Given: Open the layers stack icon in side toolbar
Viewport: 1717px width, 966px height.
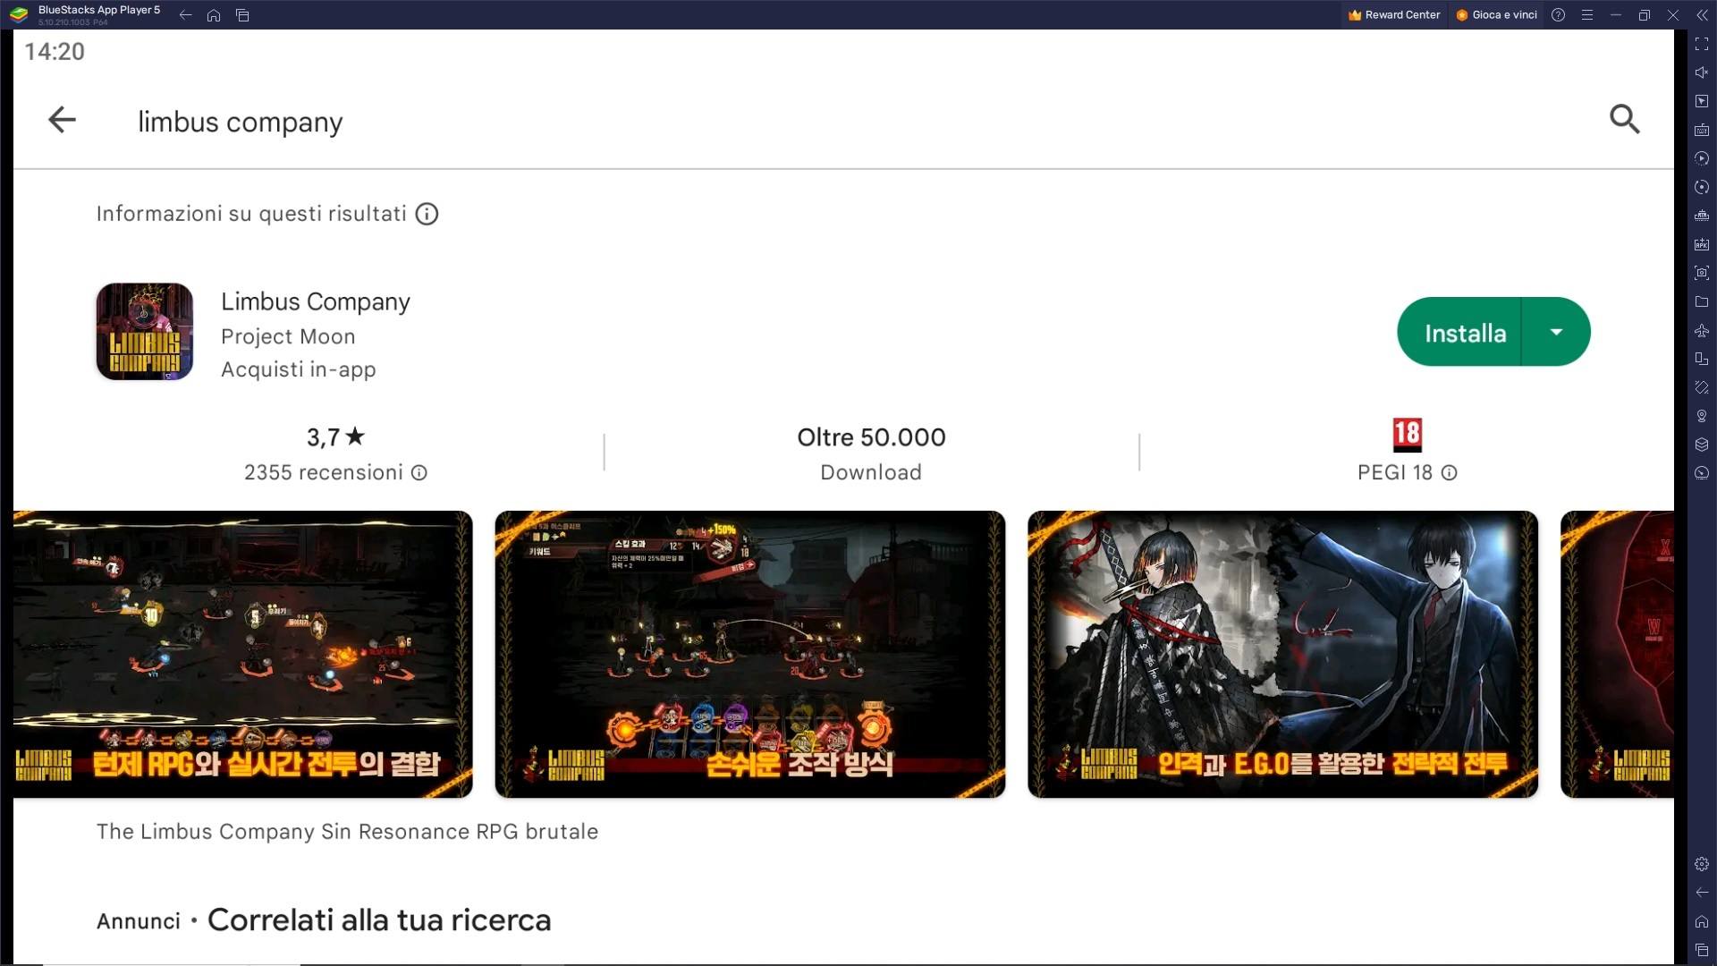Looking at the screenshot, I should click(x=1701, y=445).
